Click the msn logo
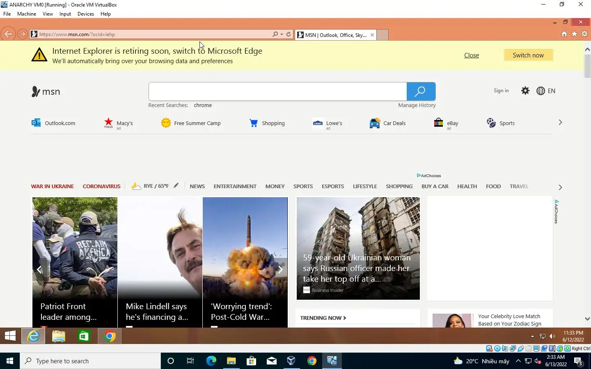This screenshot has width=591, height=369. point(46,91)
